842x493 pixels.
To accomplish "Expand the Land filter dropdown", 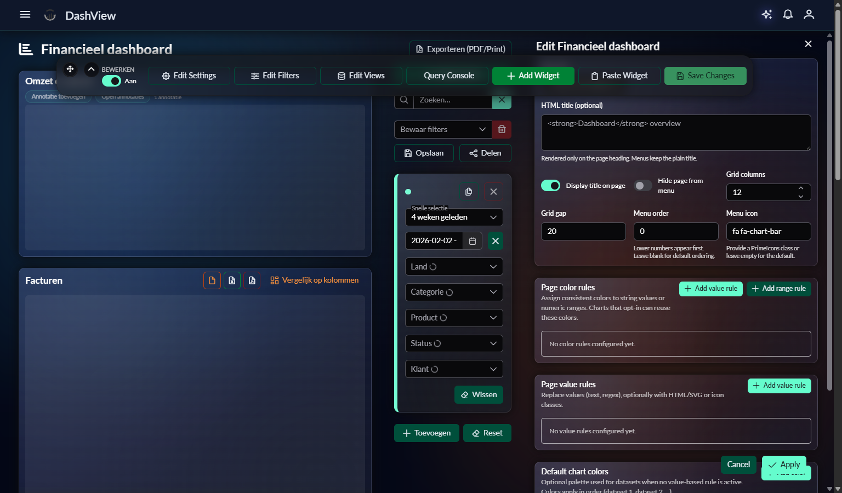I will click(x=453, y=266).
